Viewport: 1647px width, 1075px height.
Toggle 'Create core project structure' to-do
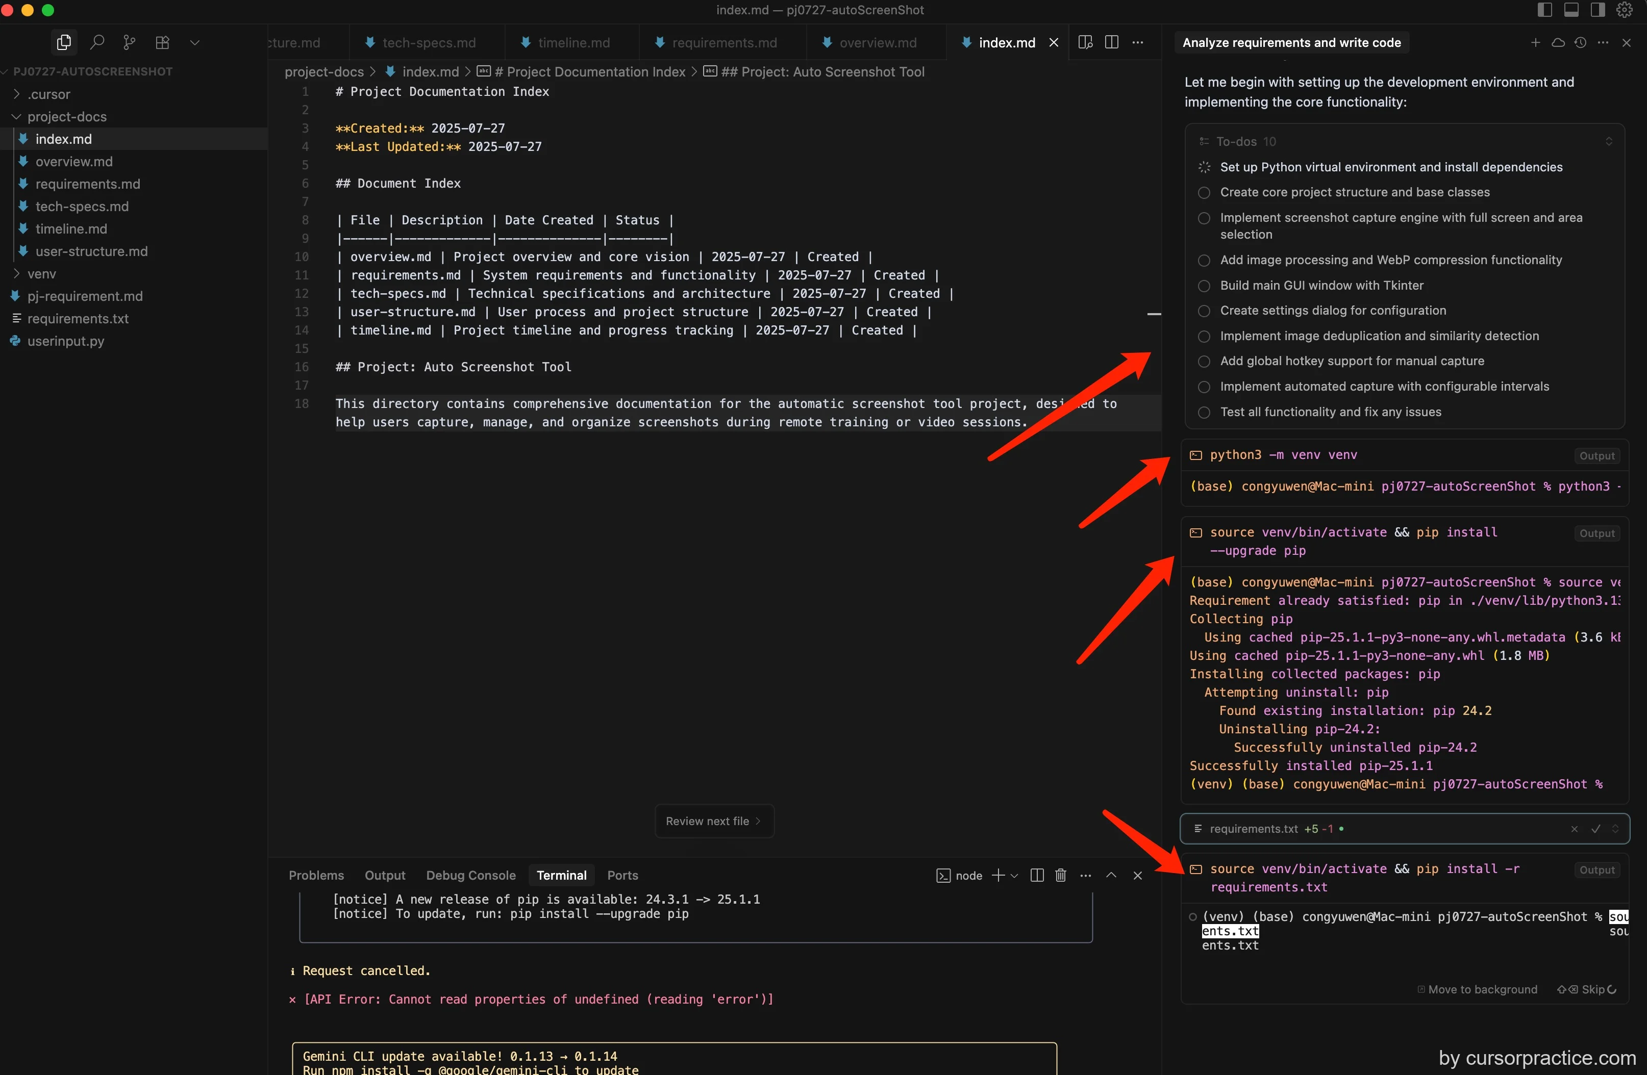[1204, 192]
